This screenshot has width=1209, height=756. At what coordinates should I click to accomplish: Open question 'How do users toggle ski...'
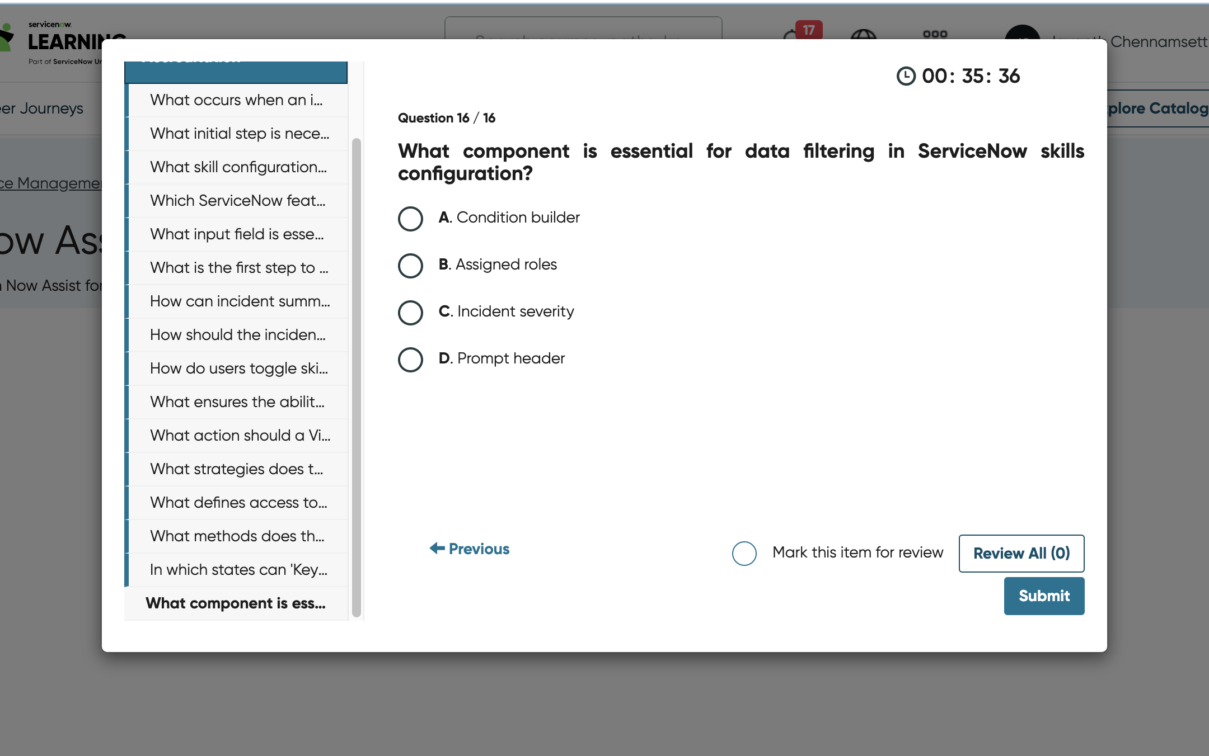[238, 368]
